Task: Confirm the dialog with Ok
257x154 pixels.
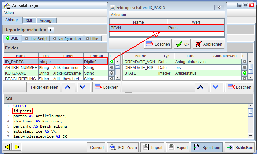Action: tap(182, 44)
